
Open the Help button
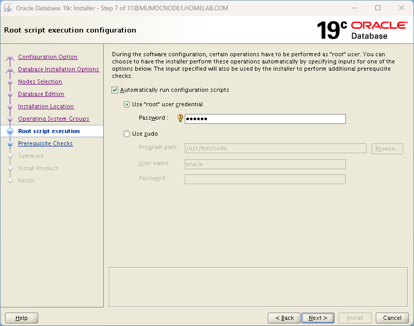click(x=22, y=318)
